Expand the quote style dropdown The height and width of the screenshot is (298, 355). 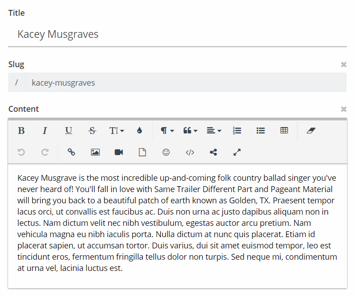pyautogui.click(x=190, y=131)
